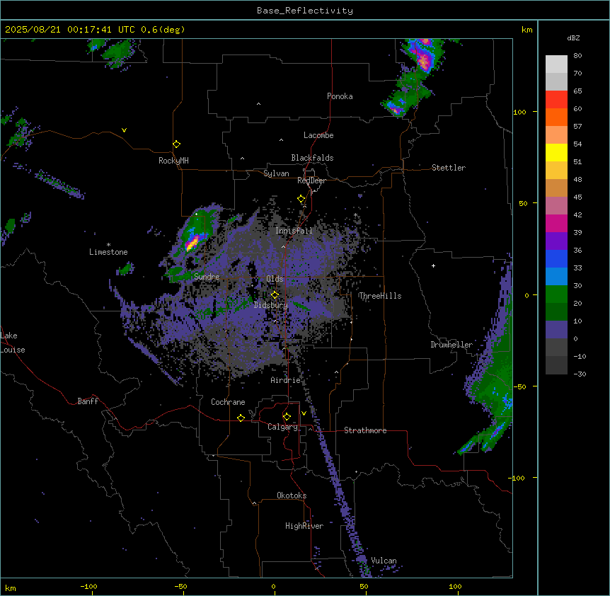Image resolution: width=610 pixels, height=596 pixels.
Task: Click the yellow V marker northwest of RockyMH
Action: point(124,130)
